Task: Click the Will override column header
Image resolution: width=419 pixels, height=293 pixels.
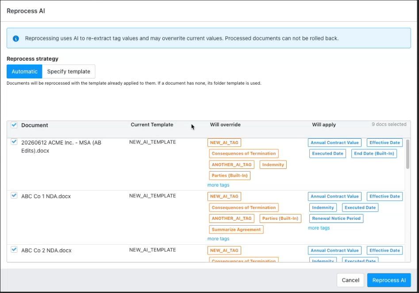Action: click(x=225, y=125)
